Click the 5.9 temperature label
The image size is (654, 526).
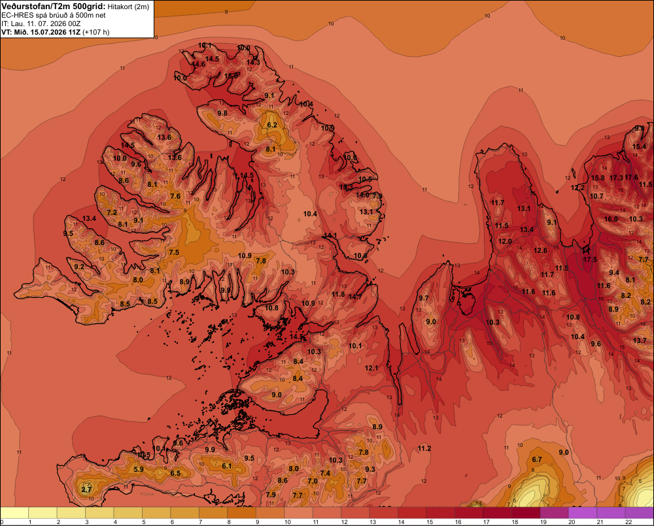click(139, 469)
